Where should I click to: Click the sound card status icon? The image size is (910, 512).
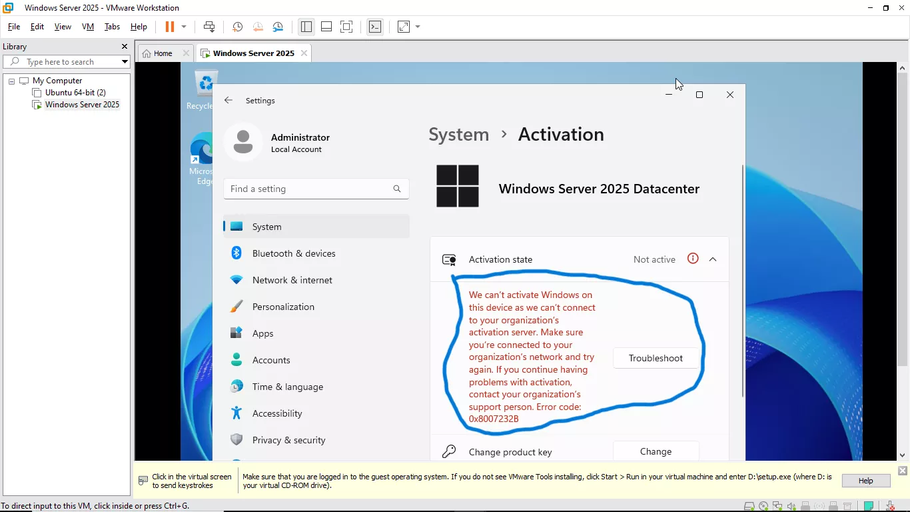point(791,506)
